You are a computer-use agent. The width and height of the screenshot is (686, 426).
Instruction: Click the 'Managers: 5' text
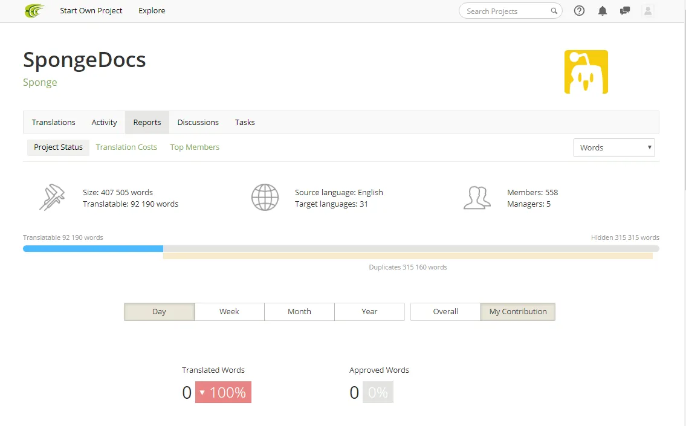point(528,204)
